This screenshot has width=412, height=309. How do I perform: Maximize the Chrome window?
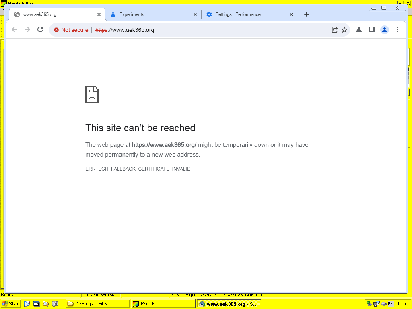pos(383,8)
